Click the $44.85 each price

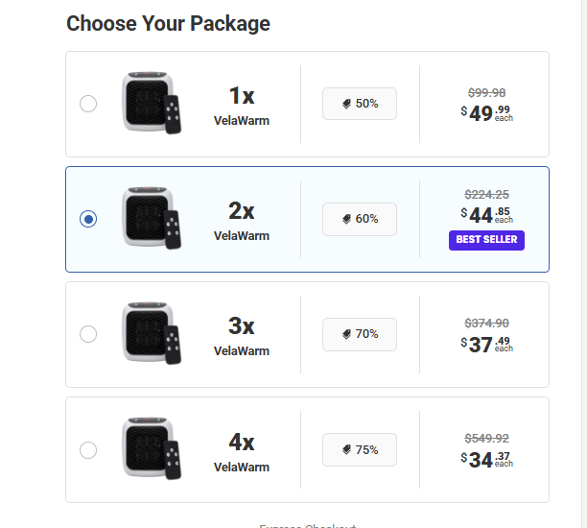pos(486,215)
